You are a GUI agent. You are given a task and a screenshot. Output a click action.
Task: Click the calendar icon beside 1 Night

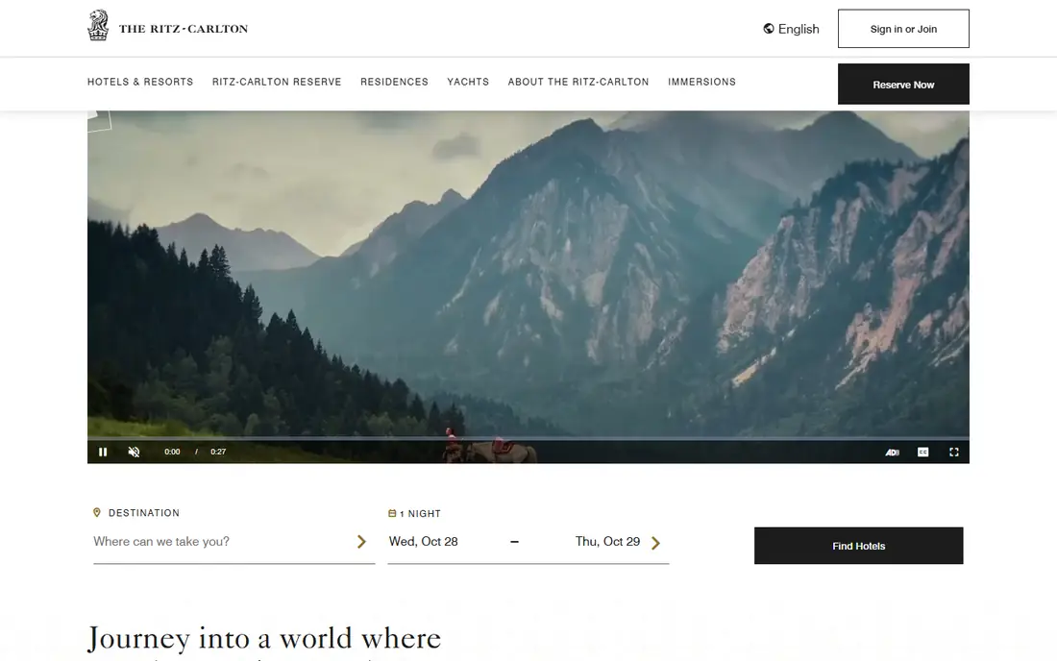point(392,513)
